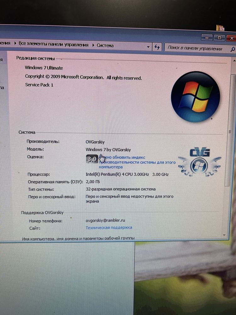This screenshot has width=236, height=315.
Task: Open the 3,9 performance score badge
Action: pyautogui.click(x=92, y=159)
